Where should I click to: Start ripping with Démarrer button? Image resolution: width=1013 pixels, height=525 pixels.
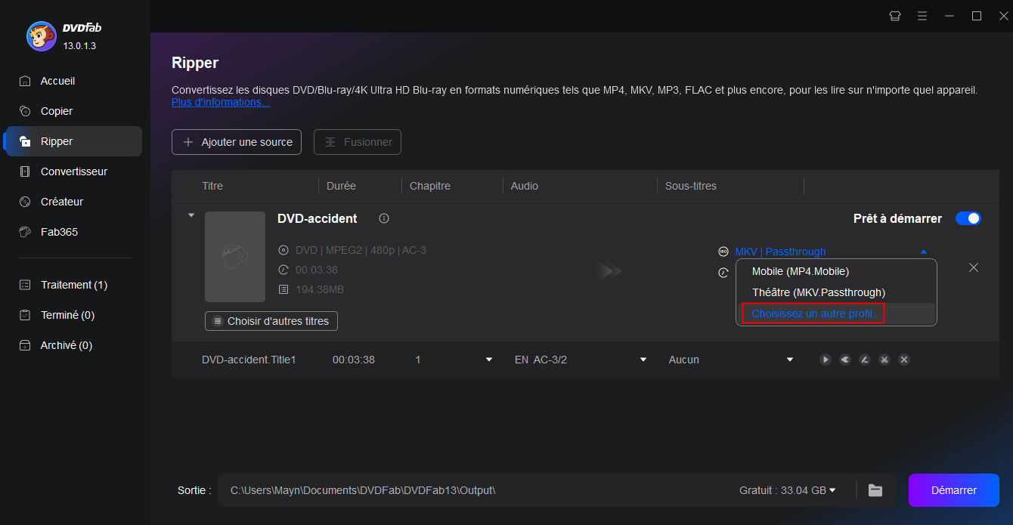tap(954, 490)
